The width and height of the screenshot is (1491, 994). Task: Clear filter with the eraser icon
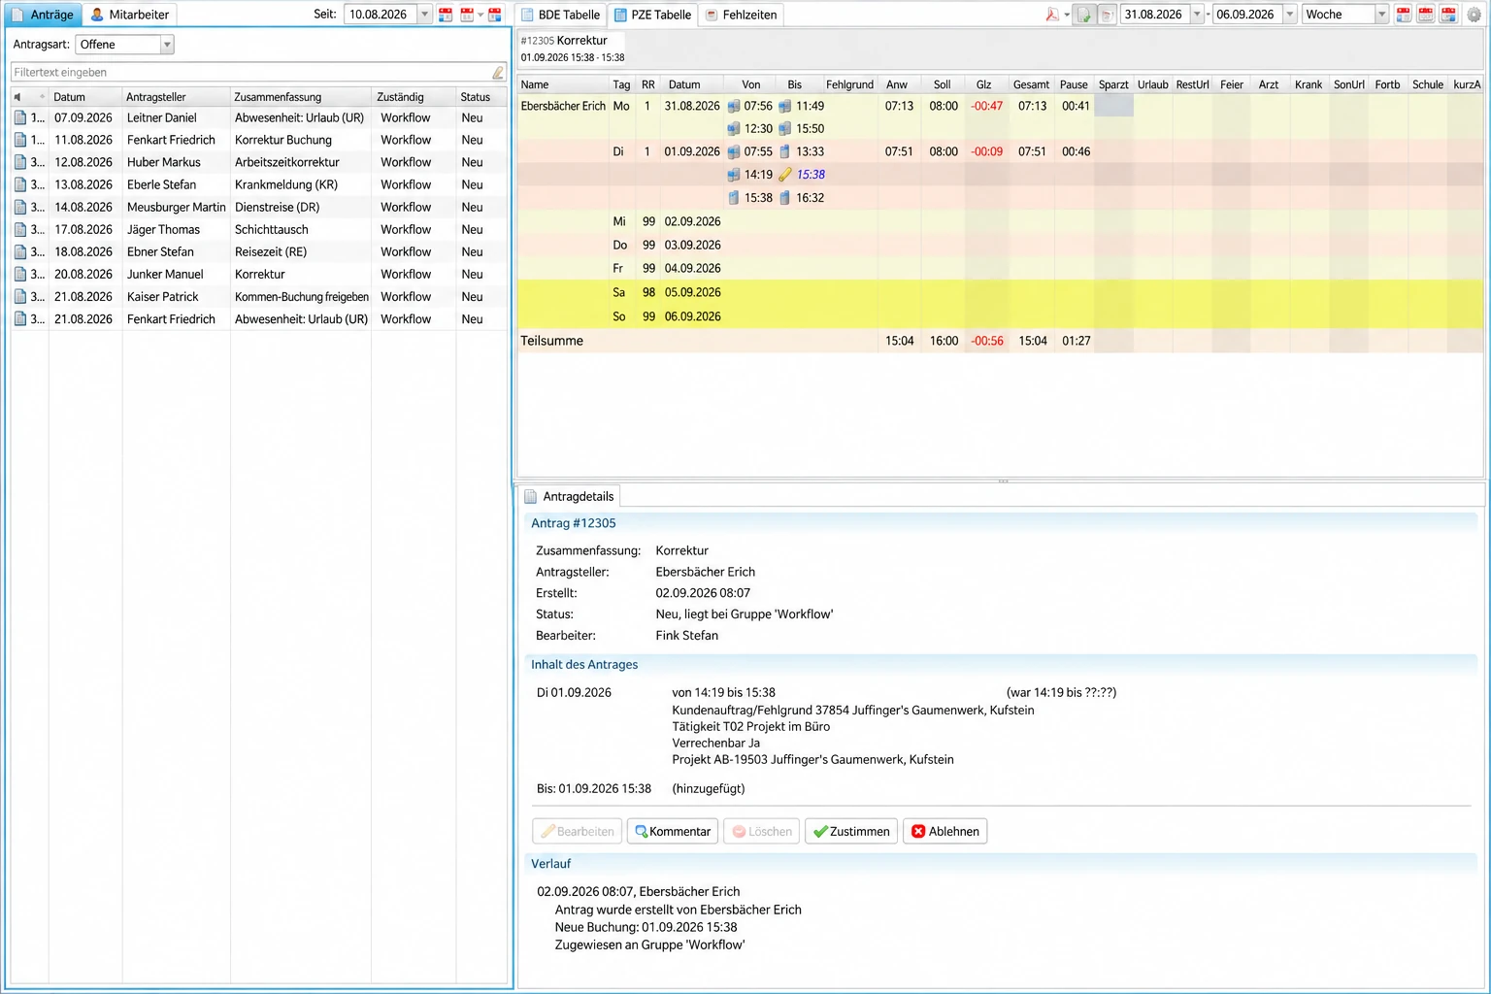point(498,73)
